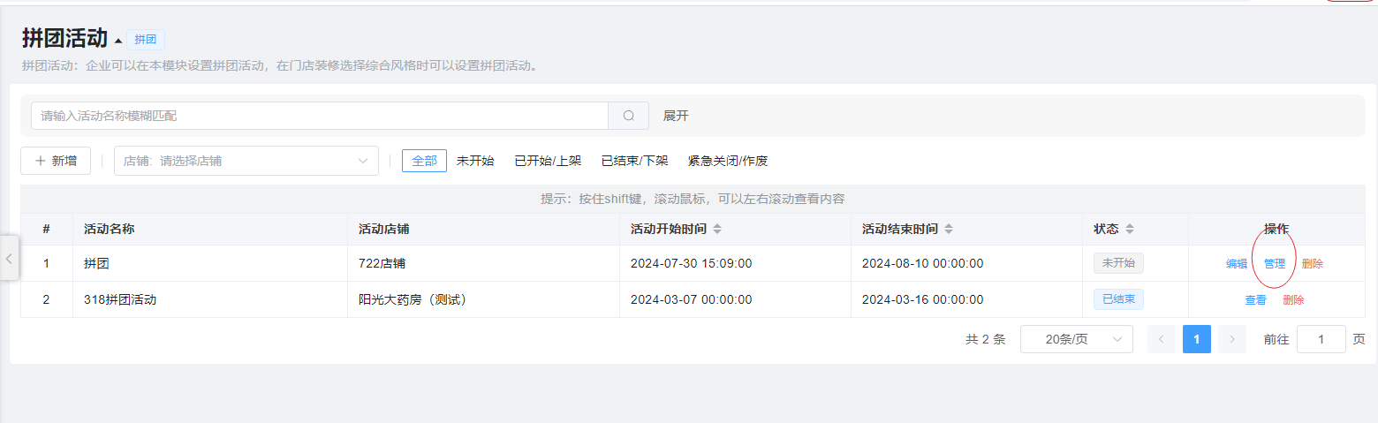Sort by 状态 column arrows
Screen dimensions: 1378x423
pos(1130,229)
